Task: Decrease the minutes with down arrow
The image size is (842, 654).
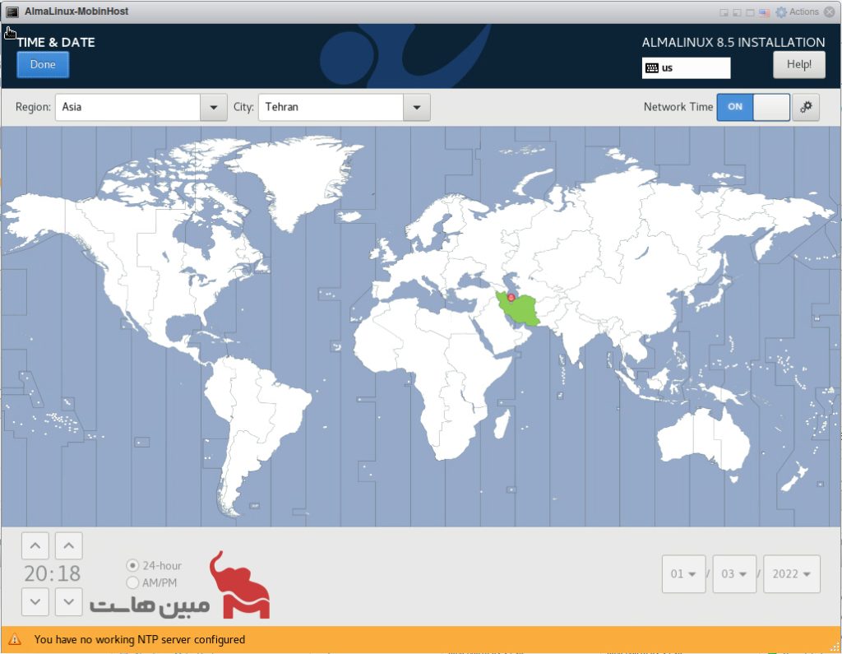Action: pos(69,601)
